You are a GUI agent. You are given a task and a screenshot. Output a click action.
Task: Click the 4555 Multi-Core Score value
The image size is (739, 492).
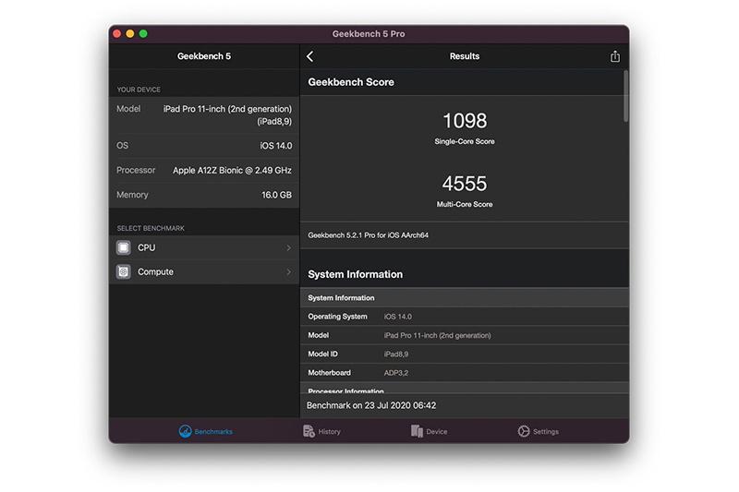[x=465, y=184]
